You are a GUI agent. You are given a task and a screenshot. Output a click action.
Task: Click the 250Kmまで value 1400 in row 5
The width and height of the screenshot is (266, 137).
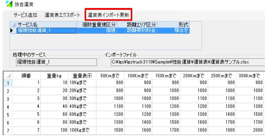(x=222, y=114)
